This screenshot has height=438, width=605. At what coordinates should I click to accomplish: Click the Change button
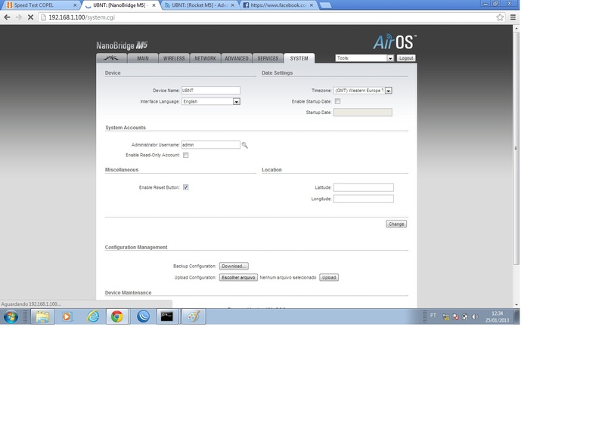coord(396,224)
